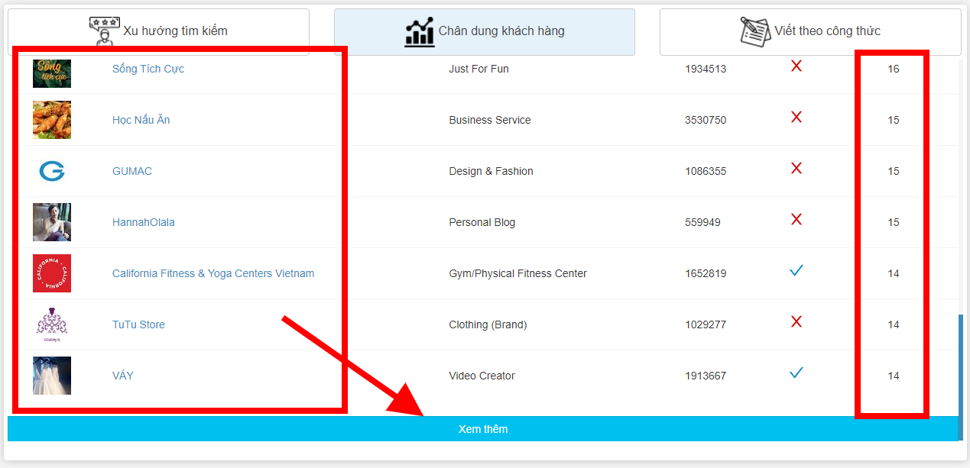The width and height of the screenshot is (970, 468).
Task: Click the value 15 in GUMAC row
Action: tap(894, 171)
